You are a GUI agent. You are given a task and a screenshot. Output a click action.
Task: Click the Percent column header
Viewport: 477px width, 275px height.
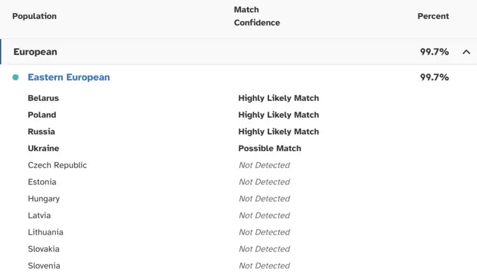tap(433, 16)
